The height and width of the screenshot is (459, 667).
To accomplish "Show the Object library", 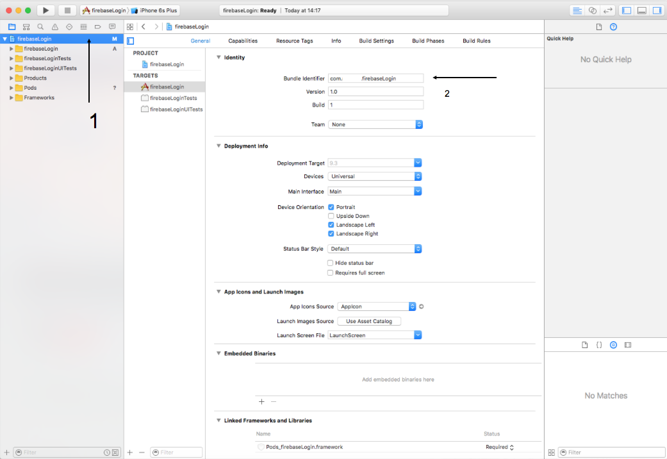I will 613,345.
